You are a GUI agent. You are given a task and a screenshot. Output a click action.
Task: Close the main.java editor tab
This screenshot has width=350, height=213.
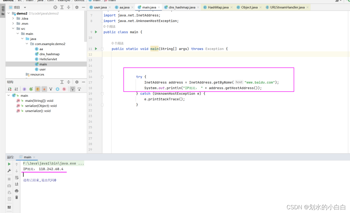[159, 7]
